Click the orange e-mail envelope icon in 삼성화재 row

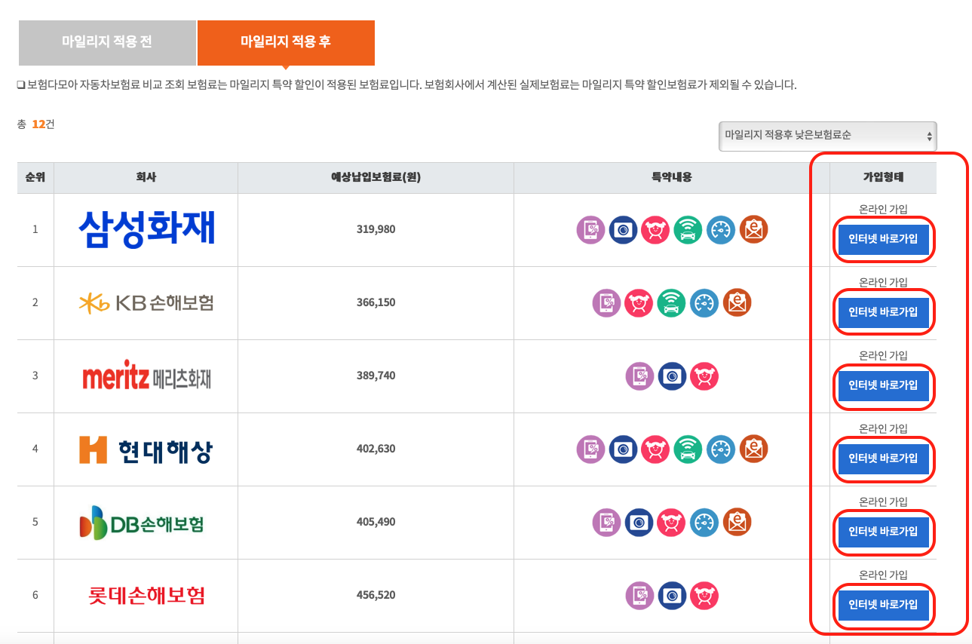pyautogui.click(x=753, y=230)
